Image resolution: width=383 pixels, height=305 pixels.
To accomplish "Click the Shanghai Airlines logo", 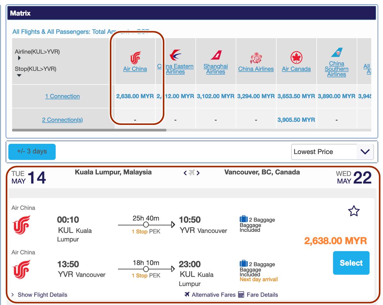I will (x=216, y=55).
